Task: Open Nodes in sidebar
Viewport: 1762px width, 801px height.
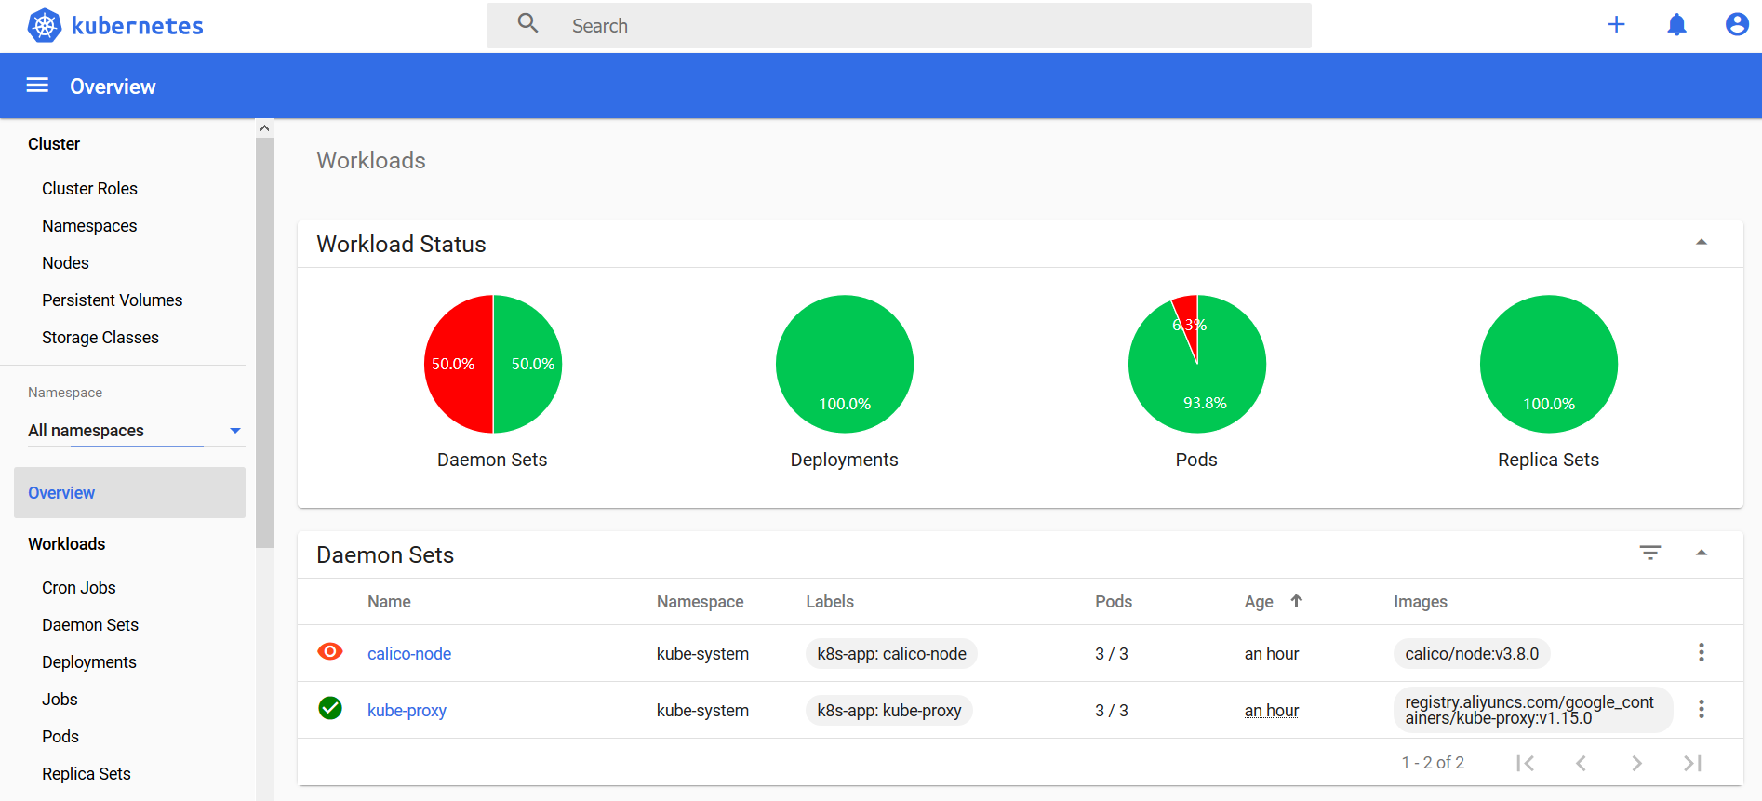Action: point(65,263)
